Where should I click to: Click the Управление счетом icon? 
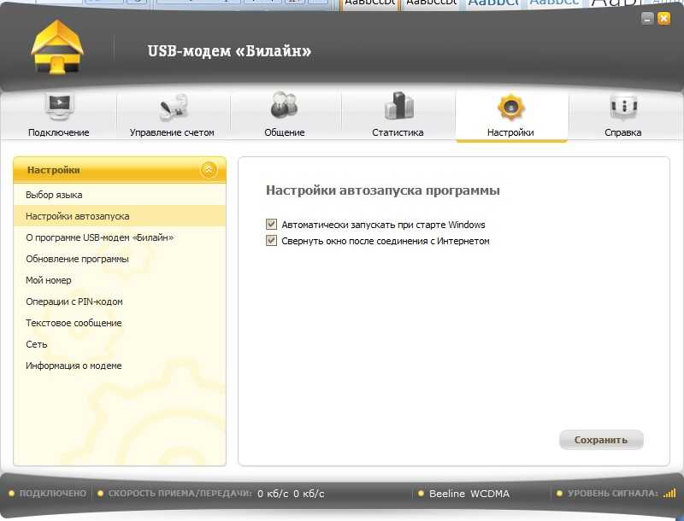[173, 107]
